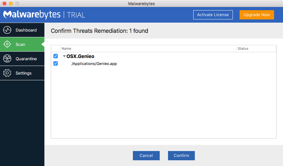Select the OSX.Genieo threat name
The image size is (283, 166).
[80, 56]
